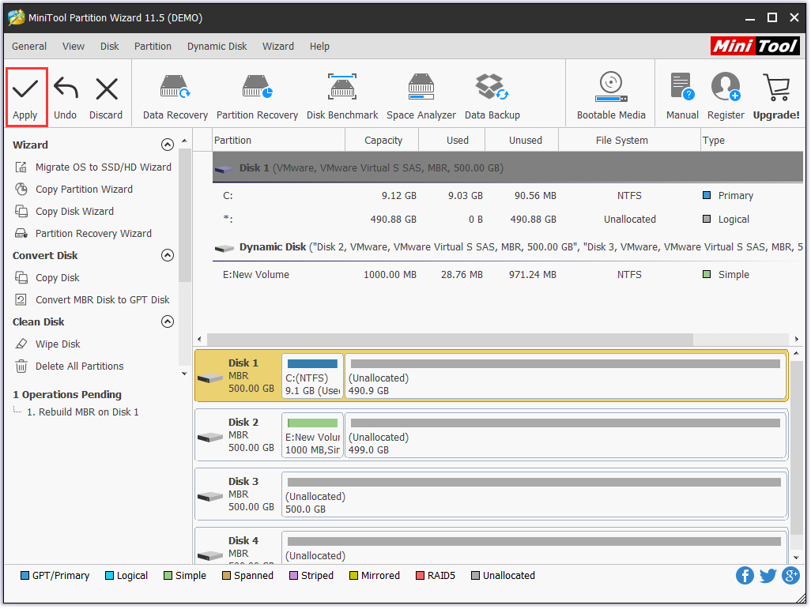Select C:(NTFS) block in Disk 1 map
Image resolution: width=811 pixels, height=609 pixels.
312,376
